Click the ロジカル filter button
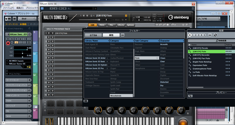 93,35
